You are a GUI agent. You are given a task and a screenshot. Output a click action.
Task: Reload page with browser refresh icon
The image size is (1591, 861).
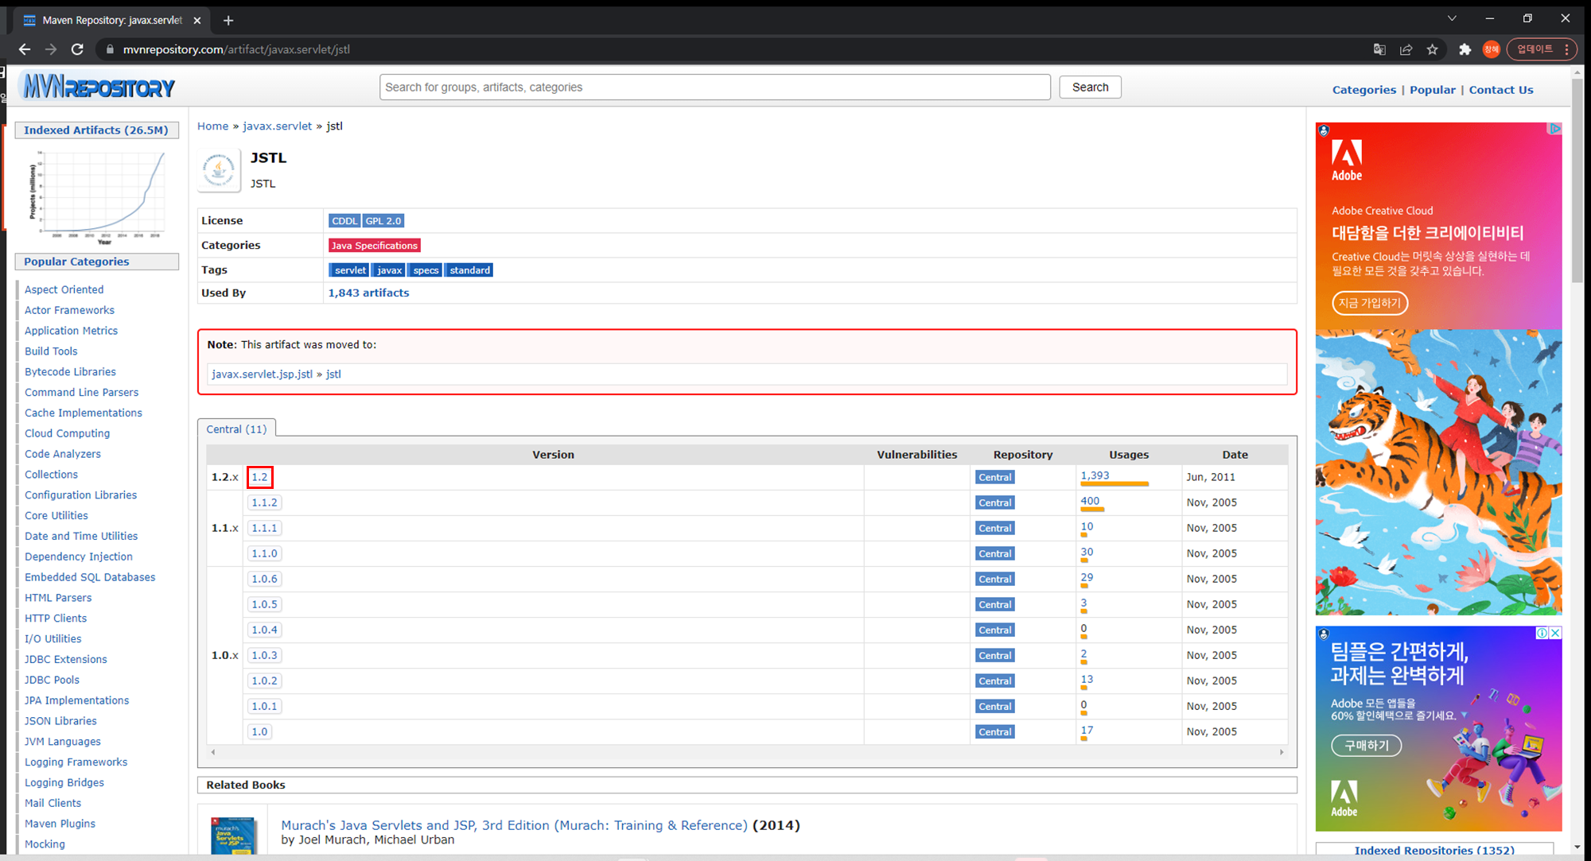tap(77, 49)
